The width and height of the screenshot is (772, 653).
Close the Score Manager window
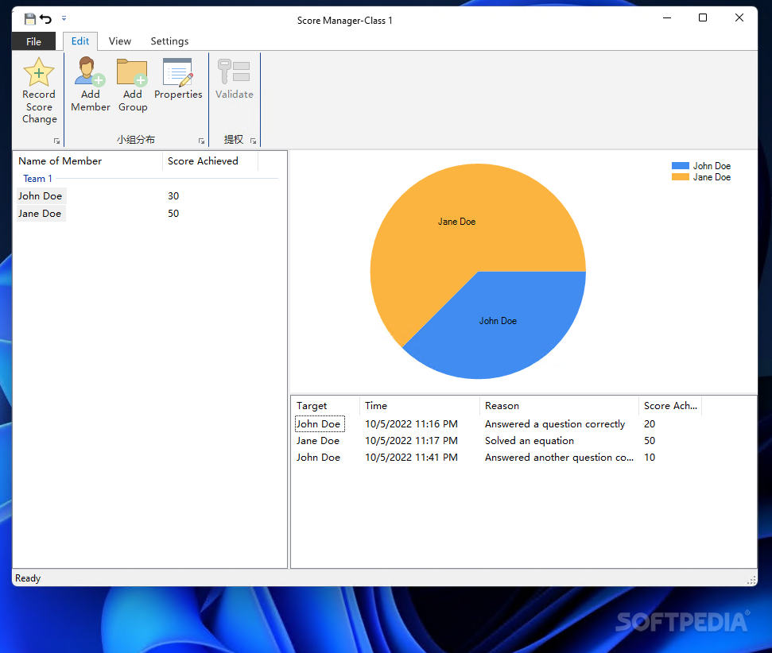(739, 17)
